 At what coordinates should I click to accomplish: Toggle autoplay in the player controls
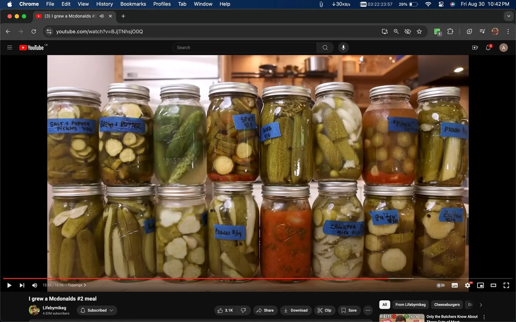[440, 285]
